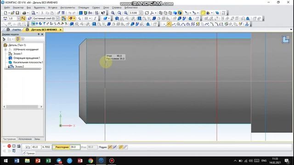This screenshot has height=165, width=294.
Task: Select the circle drawing tool
Action: click(x=178, y=24)
